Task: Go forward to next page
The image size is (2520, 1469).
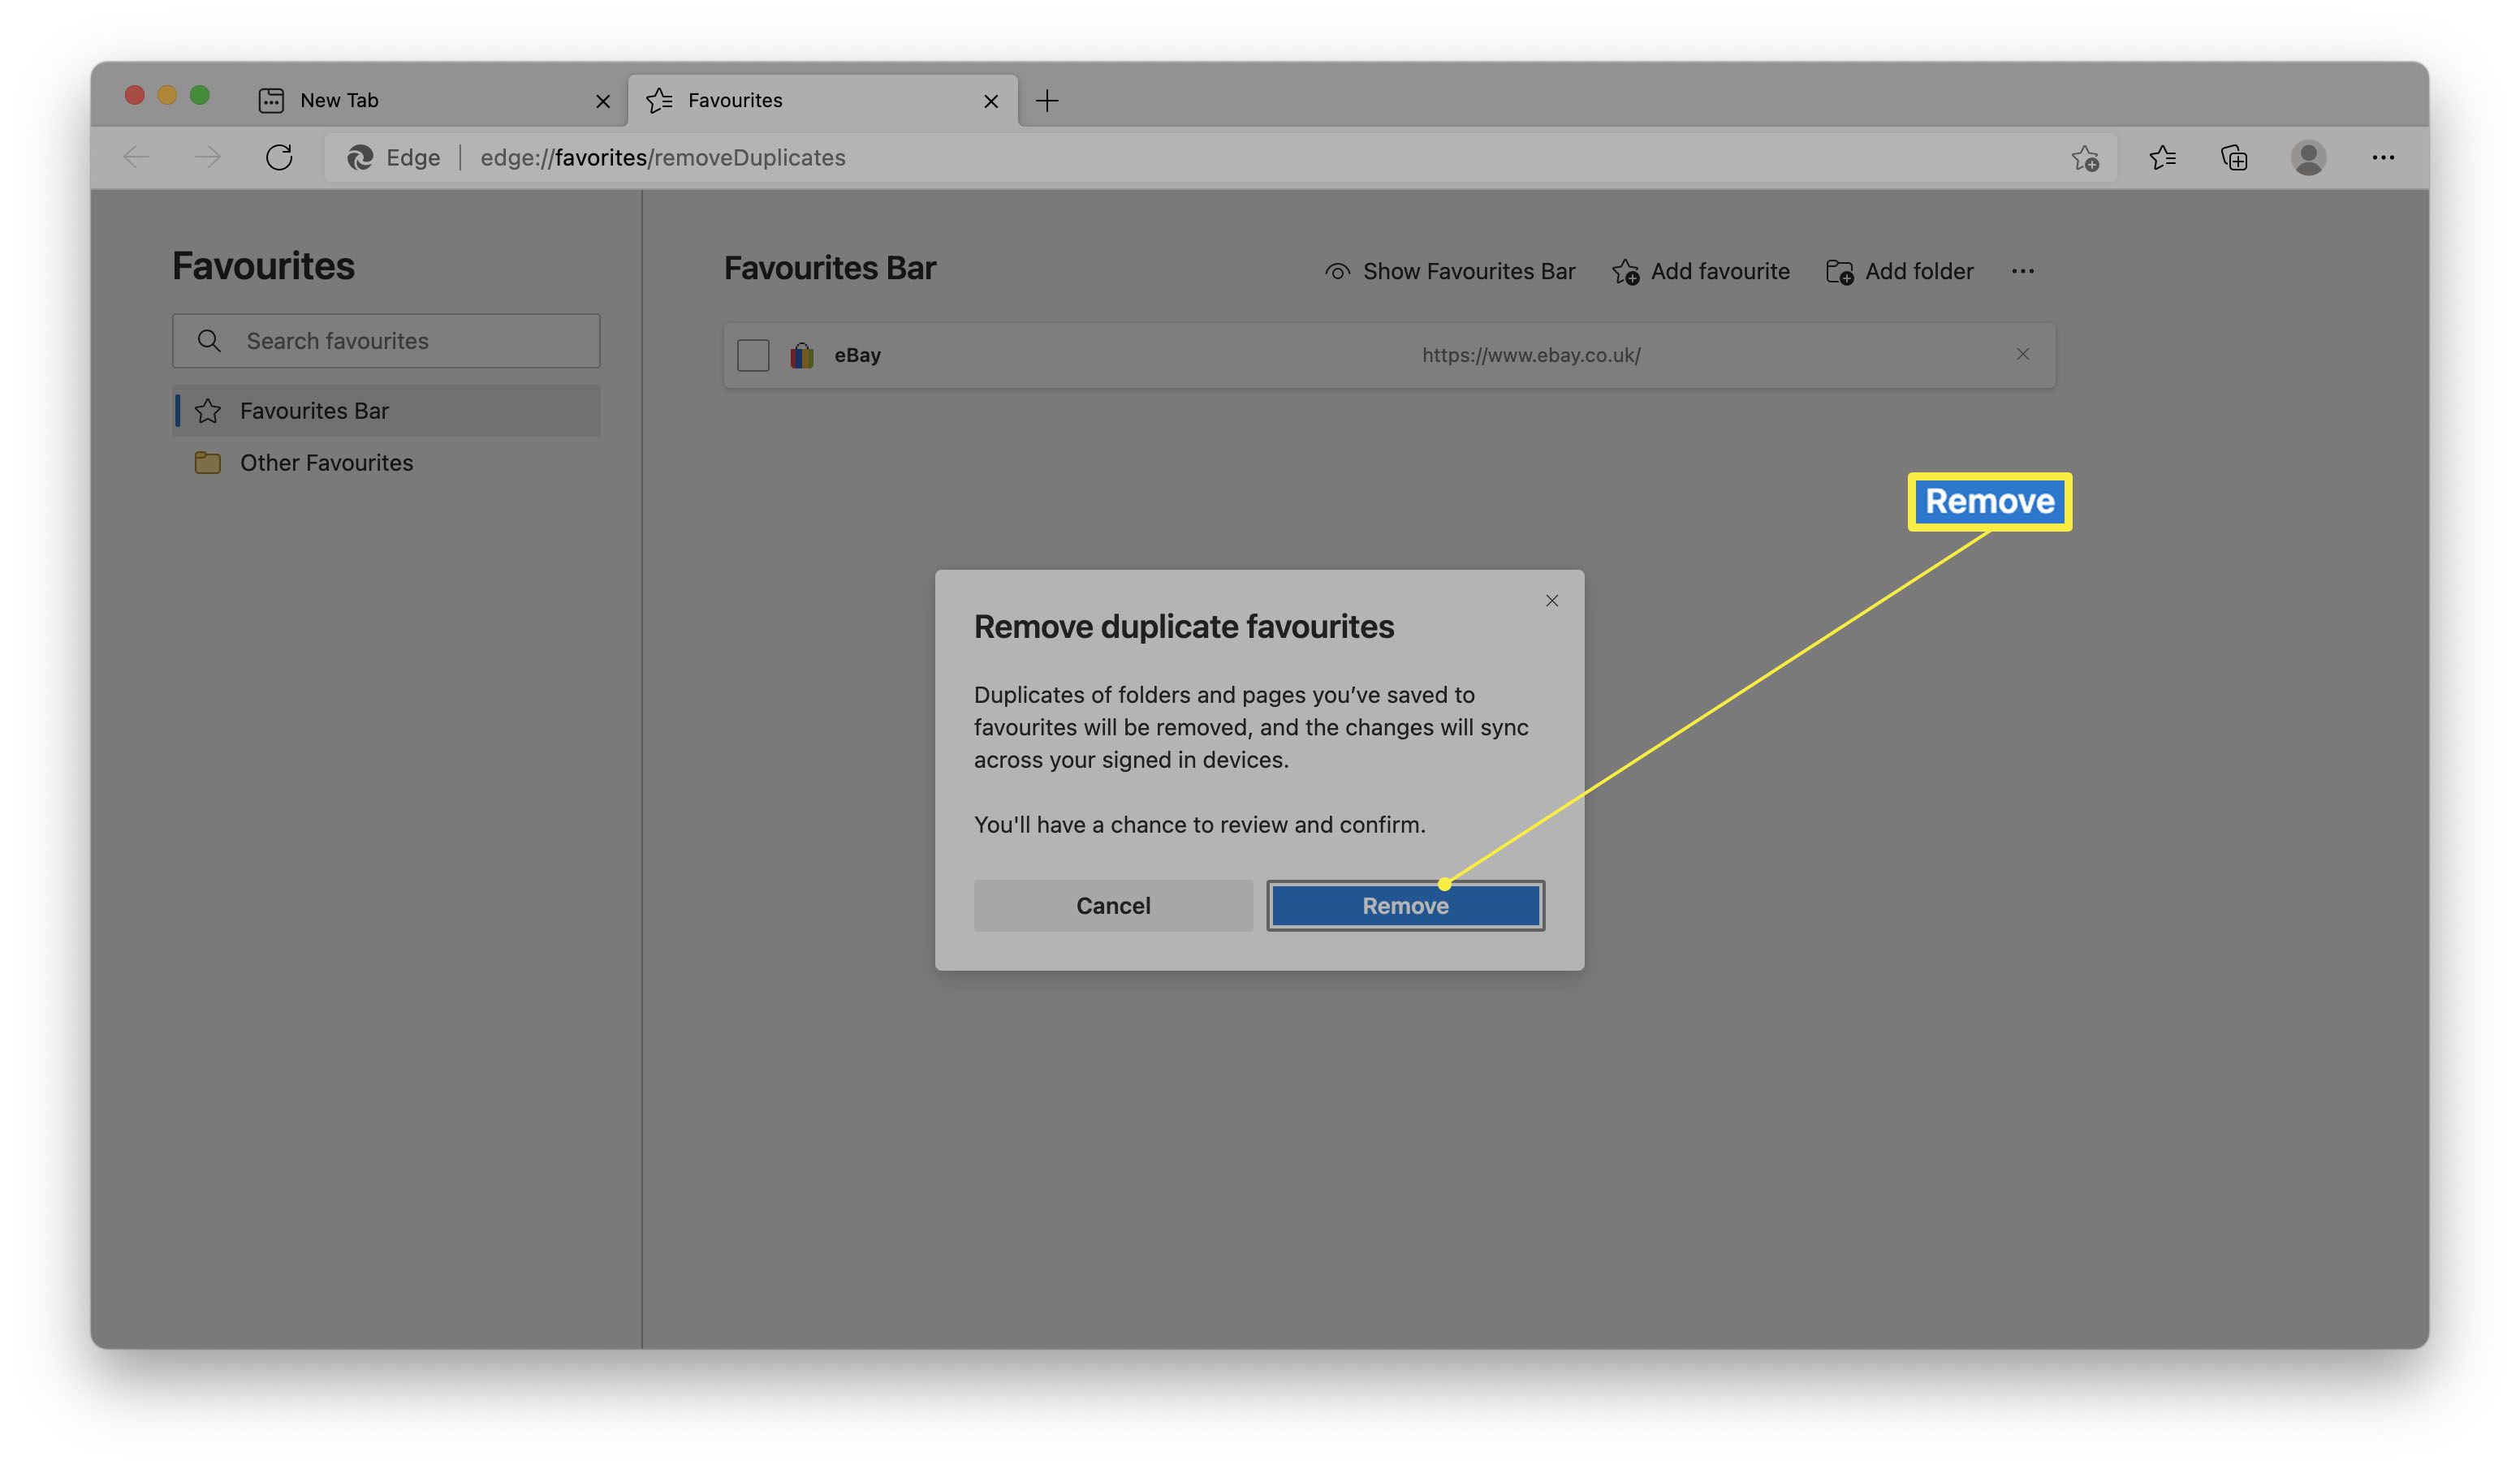Action: 207,158
